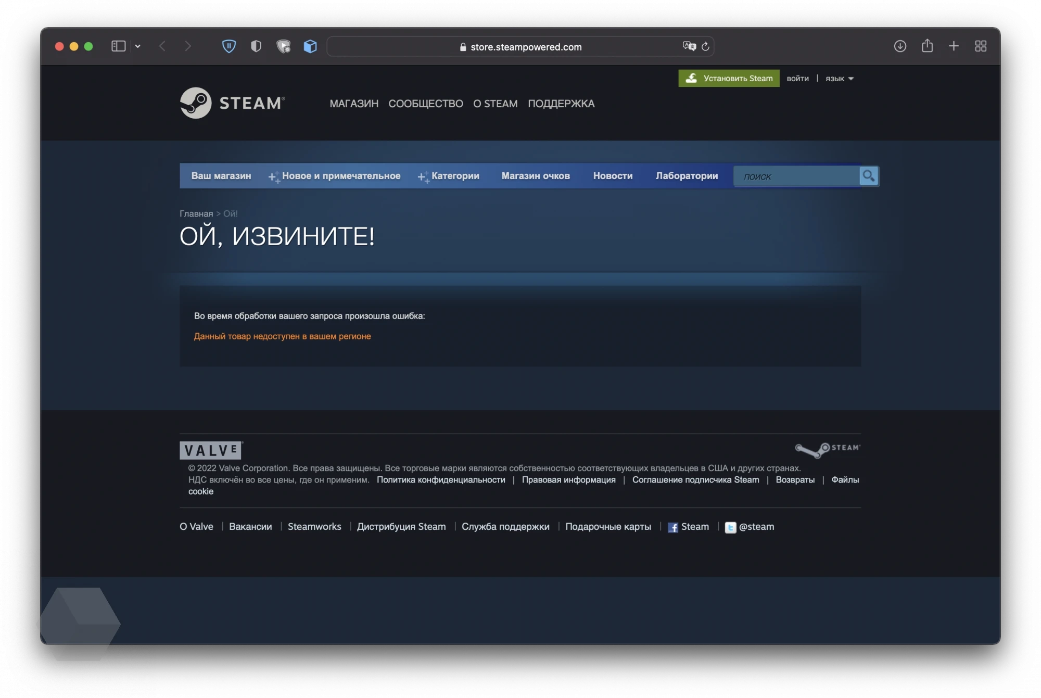Image resolution: width=1041 pixels, height=698 pixels.
Task: Open the О STEAM menu item
Action: click(496, 104)
